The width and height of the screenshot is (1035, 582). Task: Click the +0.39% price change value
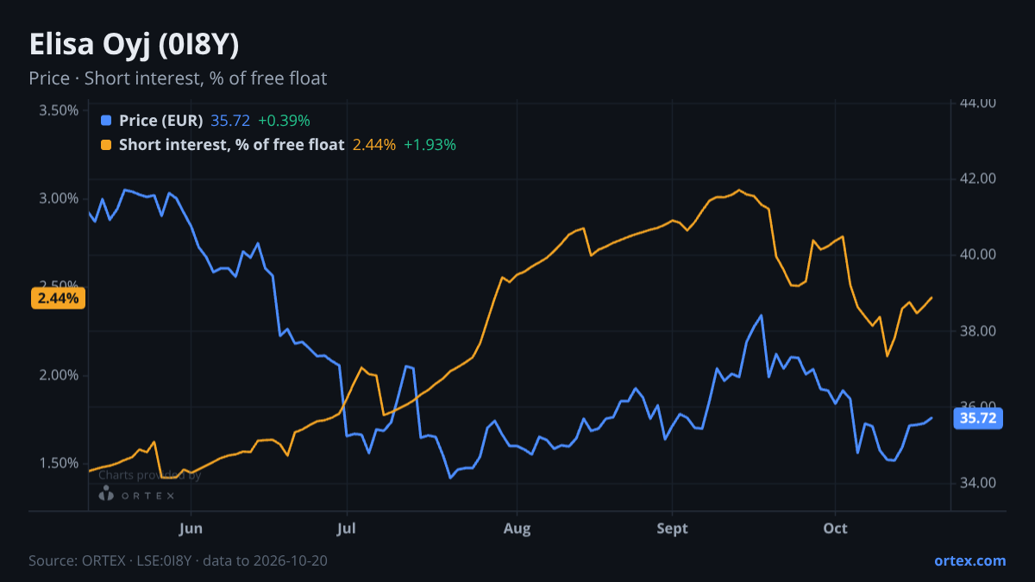point(284,121)
